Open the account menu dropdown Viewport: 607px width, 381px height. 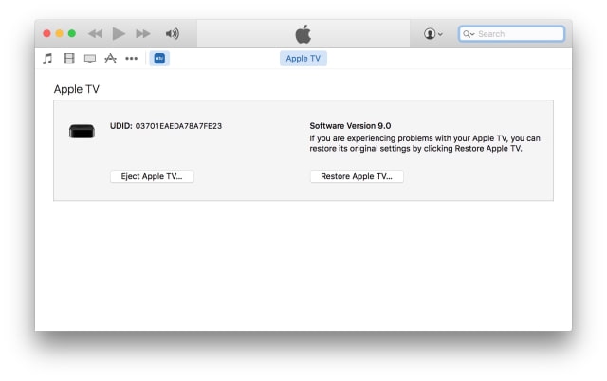coord(433,34)
